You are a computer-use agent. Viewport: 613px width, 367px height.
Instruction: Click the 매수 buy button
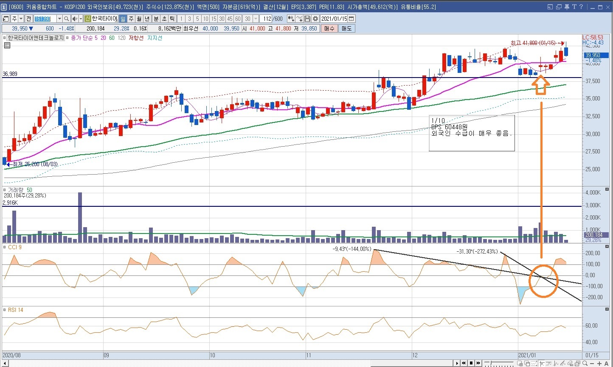329,28
